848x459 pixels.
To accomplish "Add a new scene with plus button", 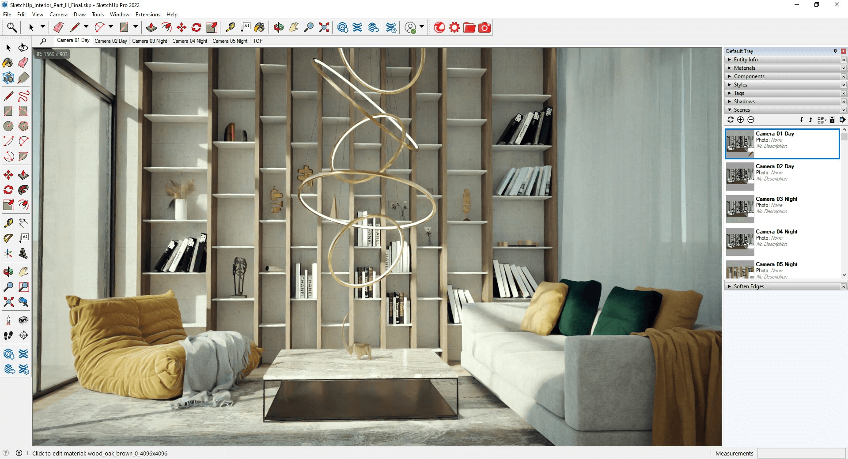I will (741, 120).
